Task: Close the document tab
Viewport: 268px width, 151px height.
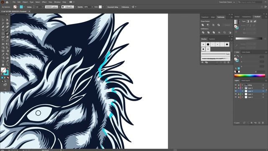Action: pos(29,11)
